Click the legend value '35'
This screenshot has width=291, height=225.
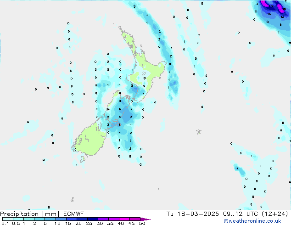point(110,223)
